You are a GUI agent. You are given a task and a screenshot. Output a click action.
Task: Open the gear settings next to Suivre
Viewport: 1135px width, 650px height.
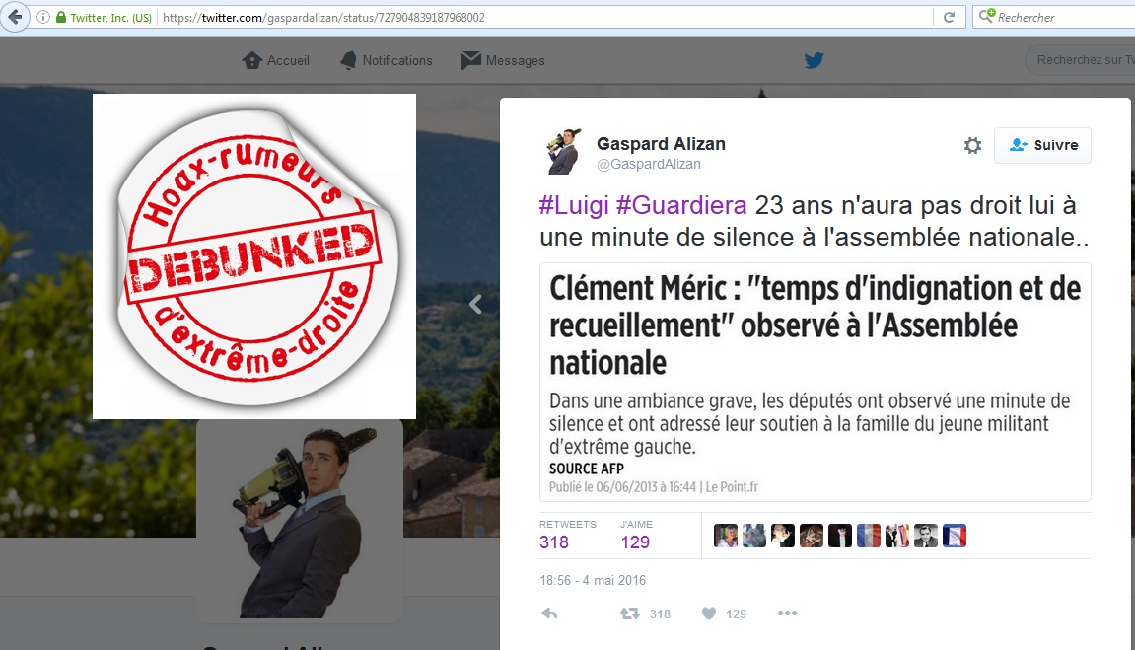(972, 146)
